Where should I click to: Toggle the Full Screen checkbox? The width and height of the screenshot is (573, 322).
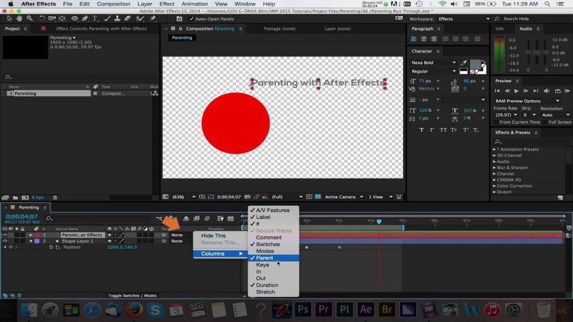click(x=545, y=122)
